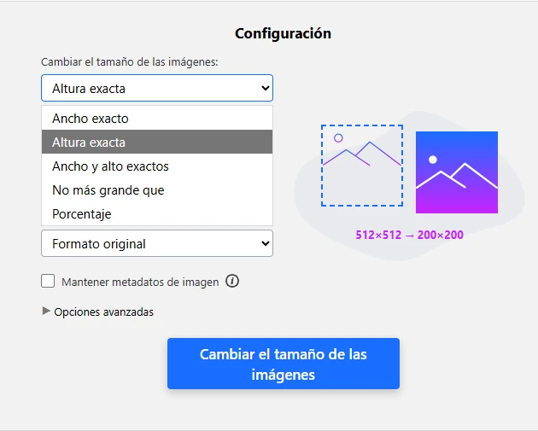Viewport: 538px width, 431px height.
Task: Click the chevron arrow on Altura exacta
Action: coord(264,88)
